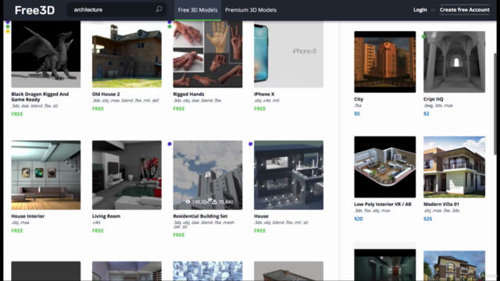This screenshot has height=281, width=500.
Task: Click the iPhone X title
Action: click(x=264, y=94)
